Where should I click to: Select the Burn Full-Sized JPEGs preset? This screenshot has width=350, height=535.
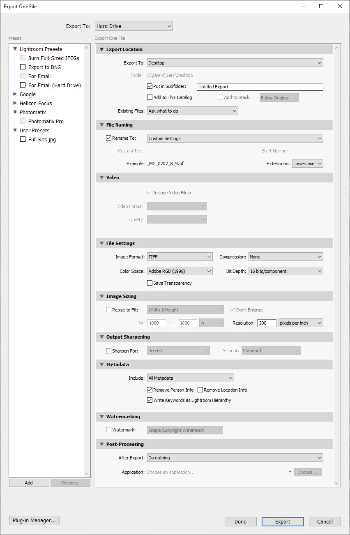(x=54, y=58)
